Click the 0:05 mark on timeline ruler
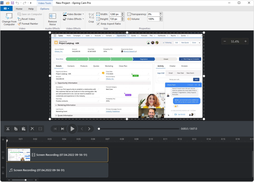This screenshot has height=182, width=254. click(78, 139)
